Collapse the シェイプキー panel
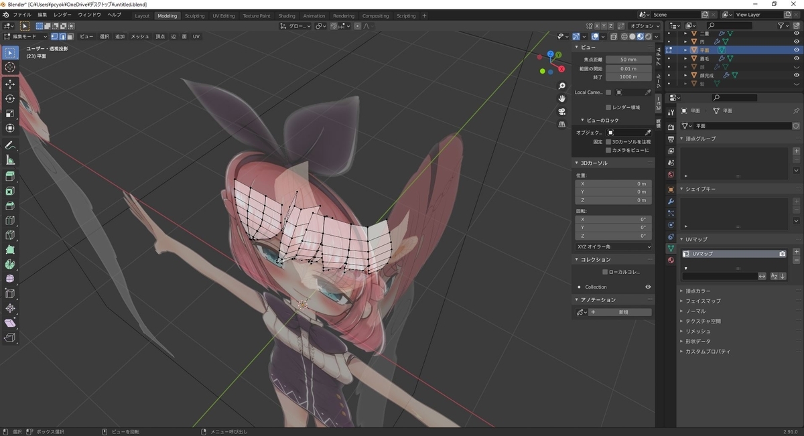Viewport: 804px width, 436px height. pyautogui.click(x=700, y=189)
